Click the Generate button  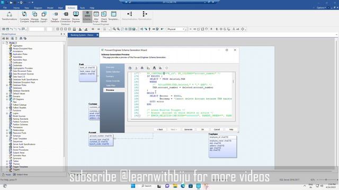coord(189,129)
